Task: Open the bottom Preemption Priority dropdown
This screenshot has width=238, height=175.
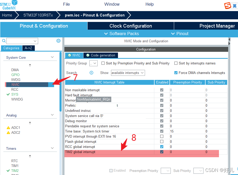Action: click(x=166, y=171)
